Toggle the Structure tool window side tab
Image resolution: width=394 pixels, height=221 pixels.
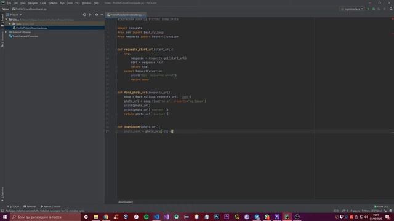click(2, 39)
